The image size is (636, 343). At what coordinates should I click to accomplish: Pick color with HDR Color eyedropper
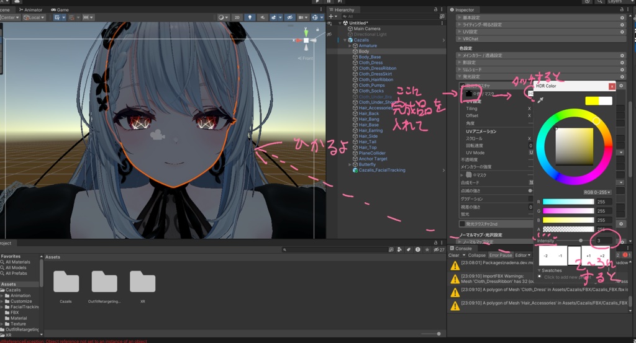[x=540, y=100]
